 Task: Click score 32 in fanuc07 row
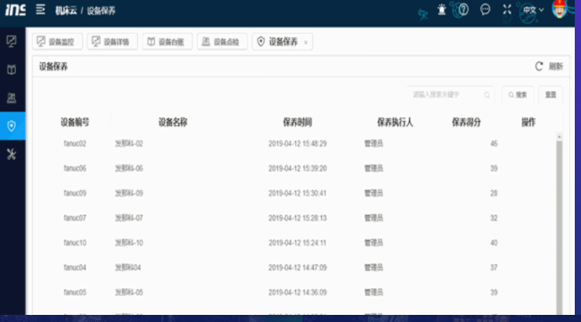494,218
